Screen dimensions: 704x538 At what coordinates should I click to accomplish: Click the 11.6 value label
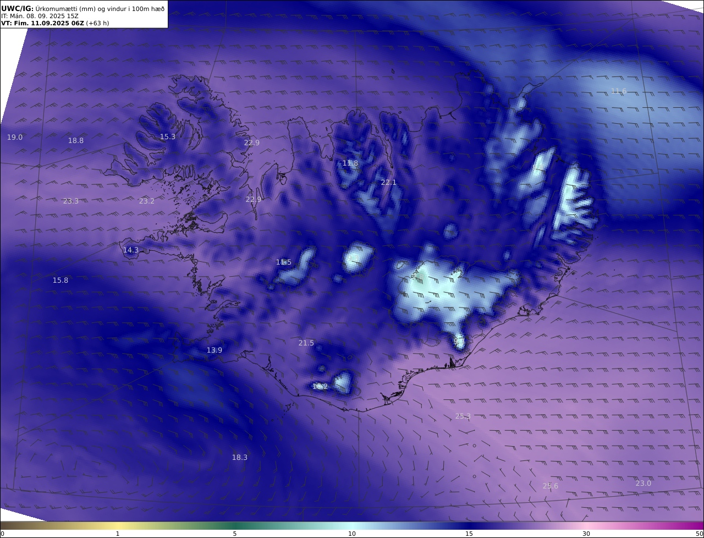[x=619, y=91]
